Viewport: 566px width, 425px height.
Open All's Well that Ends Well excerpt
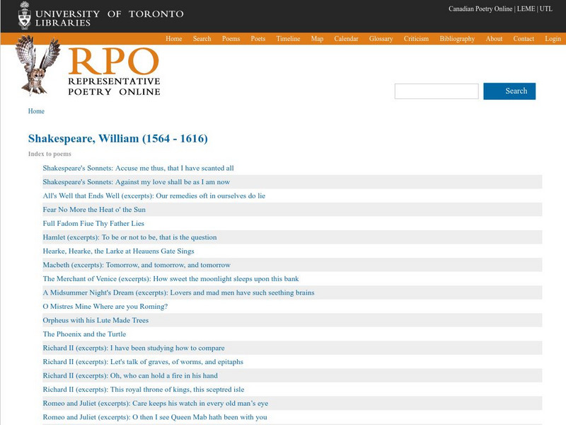click(154, 195)
